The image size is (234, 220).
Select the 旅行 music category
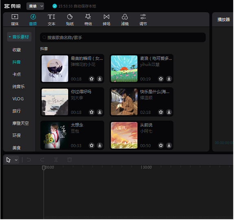[x=16, y=111]
